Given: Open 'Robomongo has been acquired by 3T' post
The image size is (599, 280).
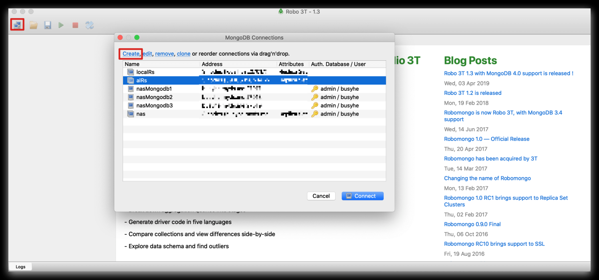Looking at the screenshot, I should [490, 158].
